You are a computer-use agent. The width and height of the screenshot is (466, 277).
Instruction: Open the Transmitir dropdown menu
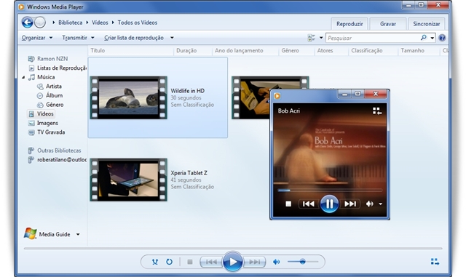pyautogui.click(x=78, y=38)
